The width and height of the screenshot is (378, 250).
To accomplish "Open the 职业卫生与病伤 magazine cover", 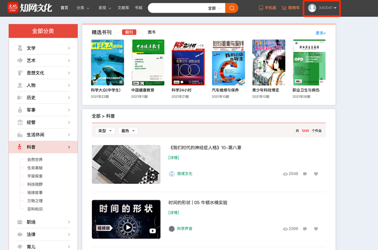I will tap(309, 62).
